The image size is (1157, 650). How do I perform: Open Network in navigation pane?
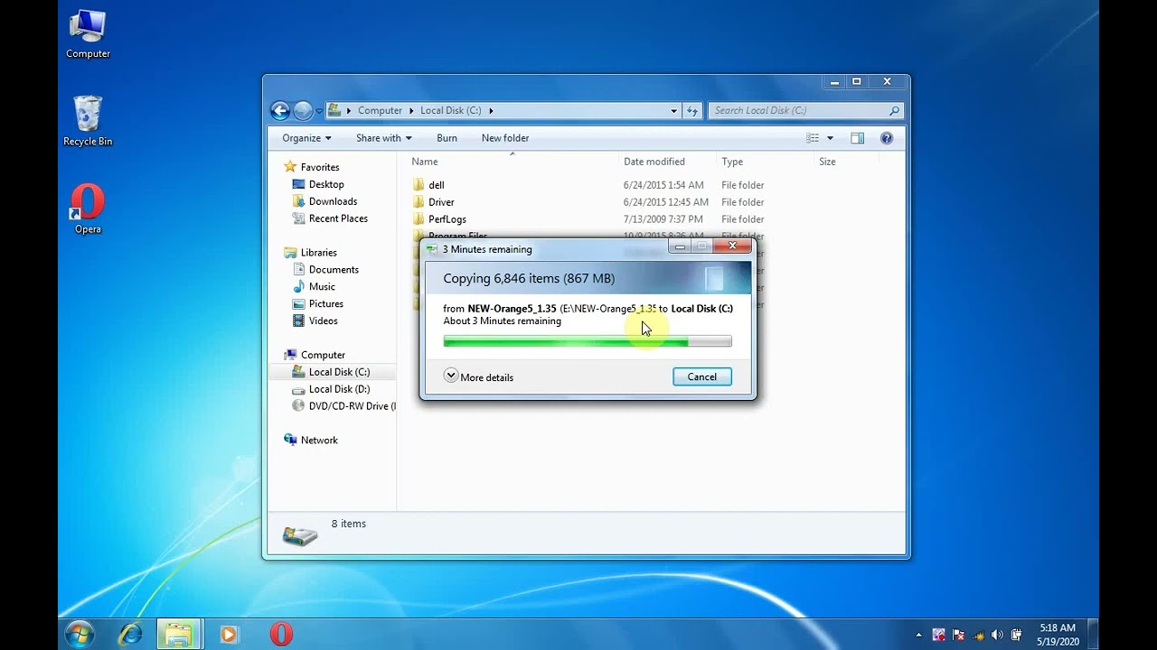point(310,441)
